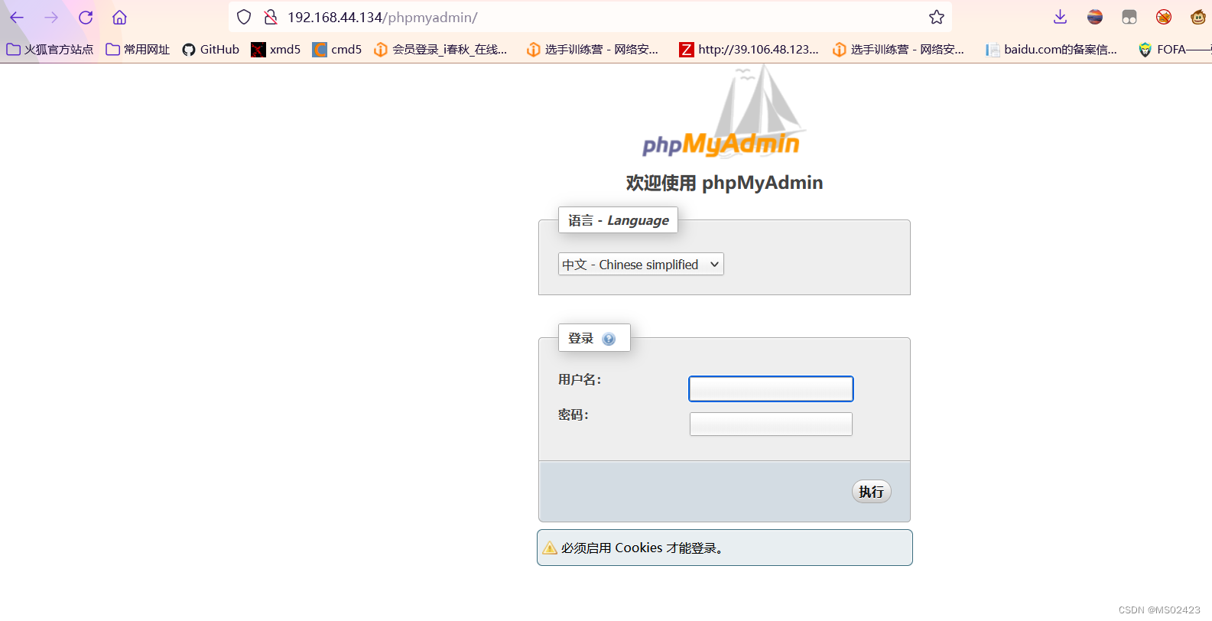Click the globe-flag extension icon in toolbar
This screenshot has height=621, width=1212.
click(1095, 17)
